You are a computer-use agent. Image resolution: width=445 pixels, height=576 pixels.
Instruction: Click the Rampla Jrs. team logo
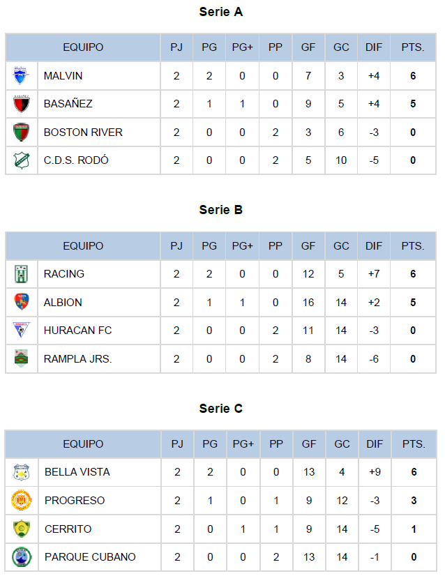22,358
